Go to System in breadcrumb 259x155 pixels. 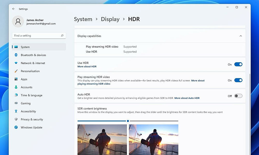(83, 19)
